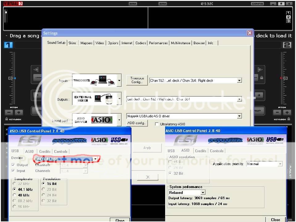Open the Codecs tab in Settings
The height and width of the screenshot is (222, 296).
coord(141,43)
